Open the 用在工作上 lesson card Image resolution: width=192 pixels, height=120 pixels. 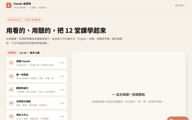pos(37,115)
